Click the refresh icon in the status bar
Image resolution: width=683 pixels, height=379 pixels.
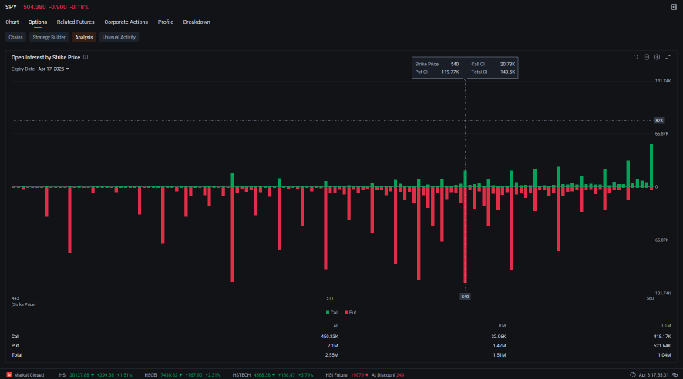coord(633,374)
